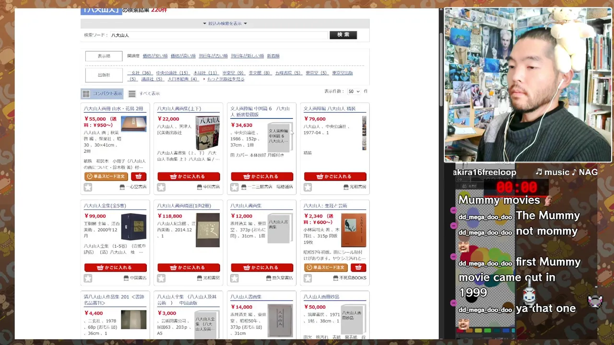Viewport: 614px width, 345px height.
Task: Click 単品スピード注文 on the ¥55,000 listing
Action: pos(106,176)
